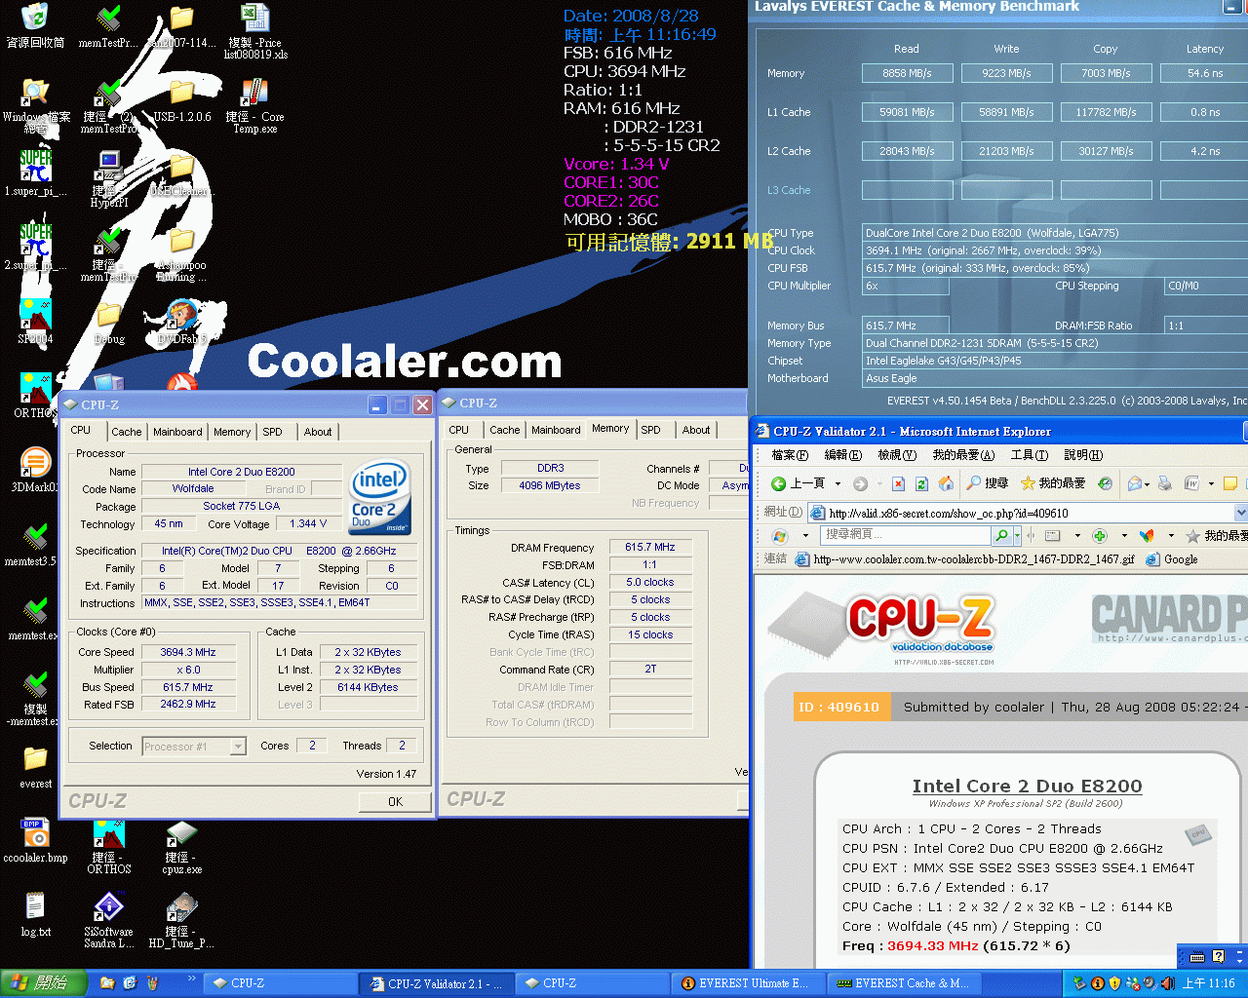Click quick launch explorer folder icon in taskbar
The image size is (1248, 998).
point(107,983)
